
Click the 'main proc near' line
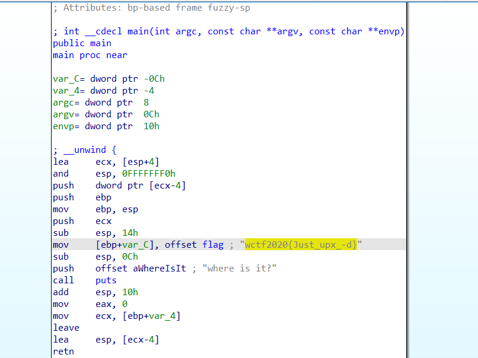90,55
